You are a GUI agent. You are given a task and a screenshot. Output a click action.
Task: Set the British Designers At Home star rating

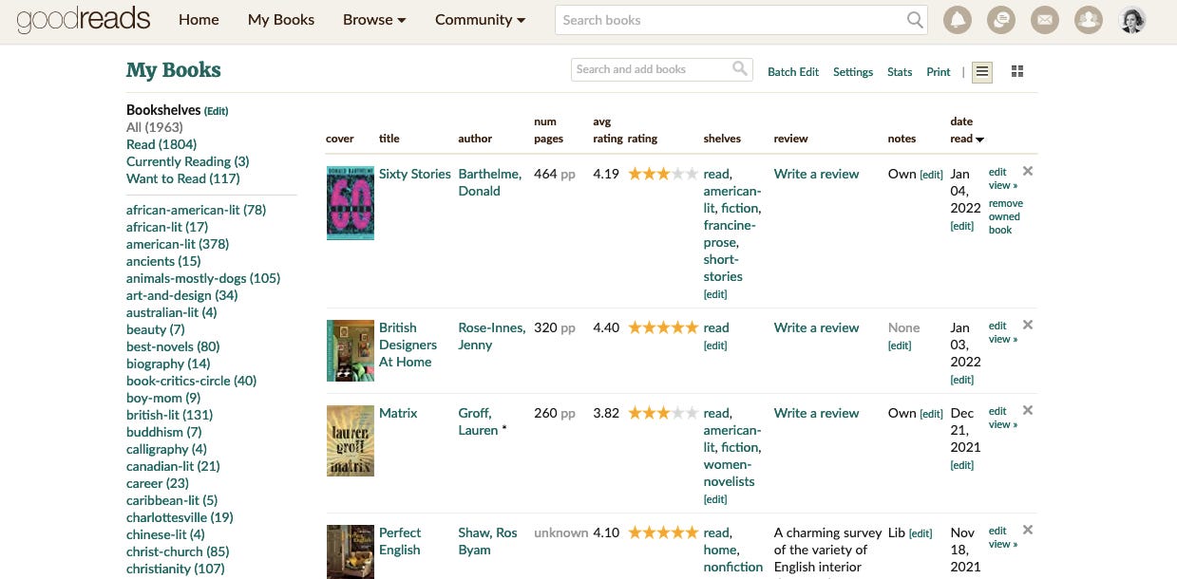pyautogui.click(x=663, y=327)
